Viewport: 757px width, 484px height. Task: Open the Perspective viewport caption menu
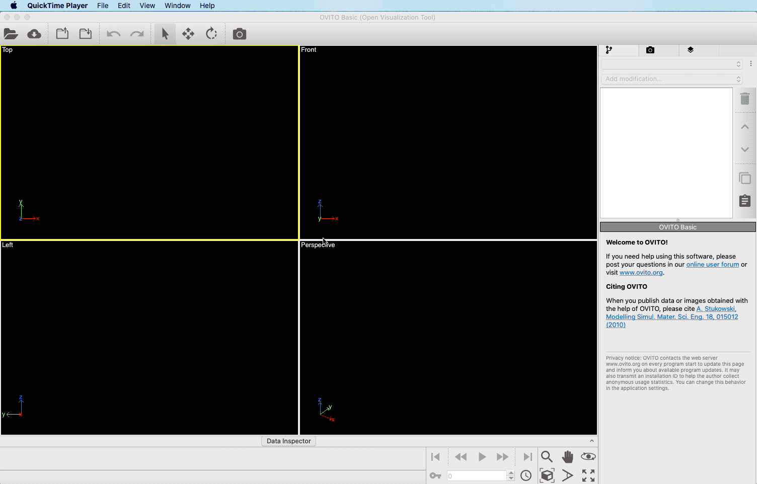pos(318,245)
